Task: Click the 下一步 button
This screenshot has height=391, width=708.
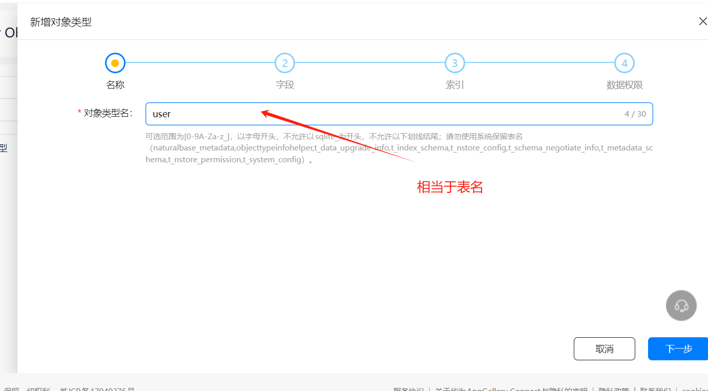Action: click(x=678, y=349)
